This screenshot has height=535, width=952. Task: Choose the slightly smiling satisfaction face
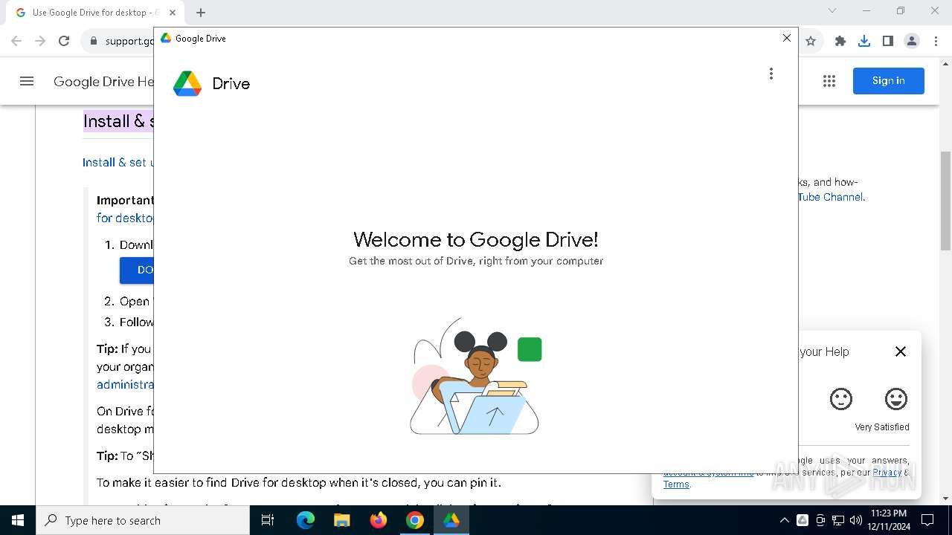tap(841, 399)
